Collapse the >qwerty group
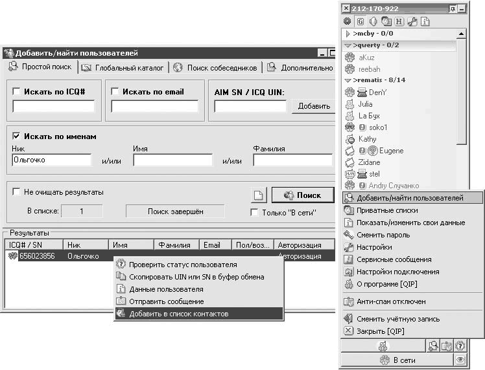The height and width of the screenshot is (370, 485). tap(348, 45)
